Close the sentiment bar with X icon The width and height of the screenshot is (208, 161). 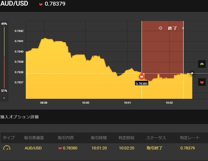4,98
